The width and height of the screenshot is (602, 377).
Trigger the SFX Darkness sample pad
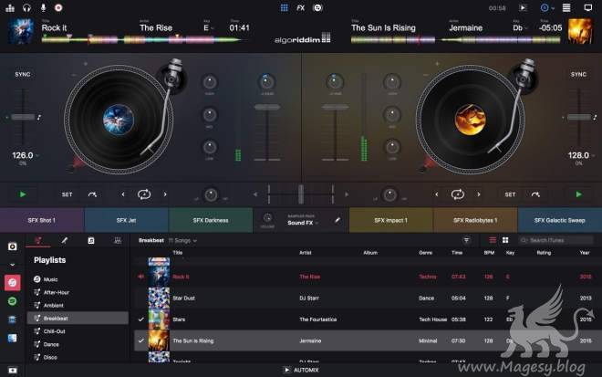(x=211, y=220)
